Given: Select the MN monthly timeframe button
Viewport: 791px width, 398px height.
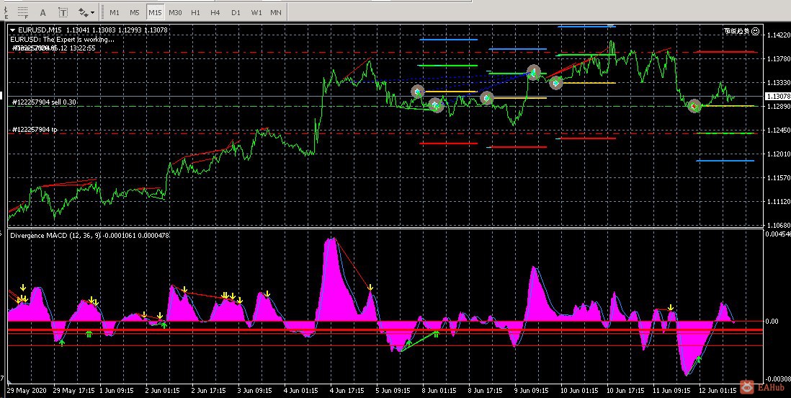Looking at the screenshot, I should click(x=276, y=12).
